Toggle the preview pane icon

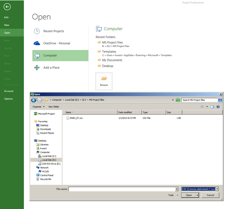pyautogui.click(x=212, y=107)
